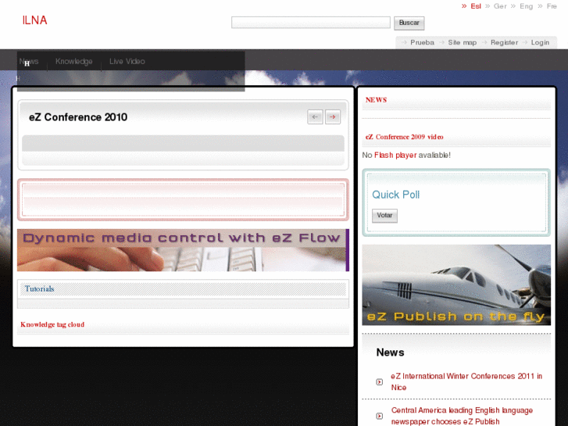
Task: Click the next arrow in eZ Conference 2010
Action: [333, 116]
